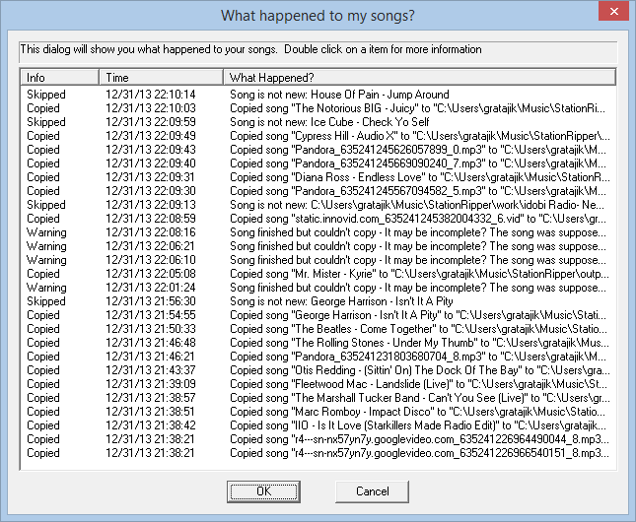Sort by the Time column header
The width and height of the screenshot is (636, 522).
click(161, 77)
